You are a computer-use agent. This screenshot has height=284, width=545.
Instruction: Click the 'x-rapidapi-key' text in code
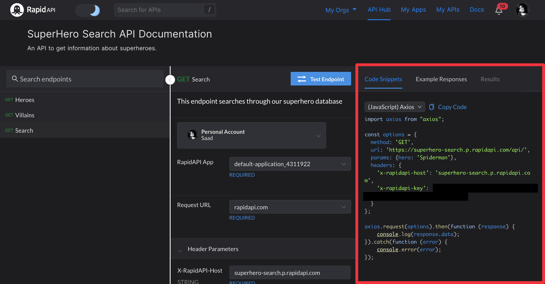pos(401,188)
